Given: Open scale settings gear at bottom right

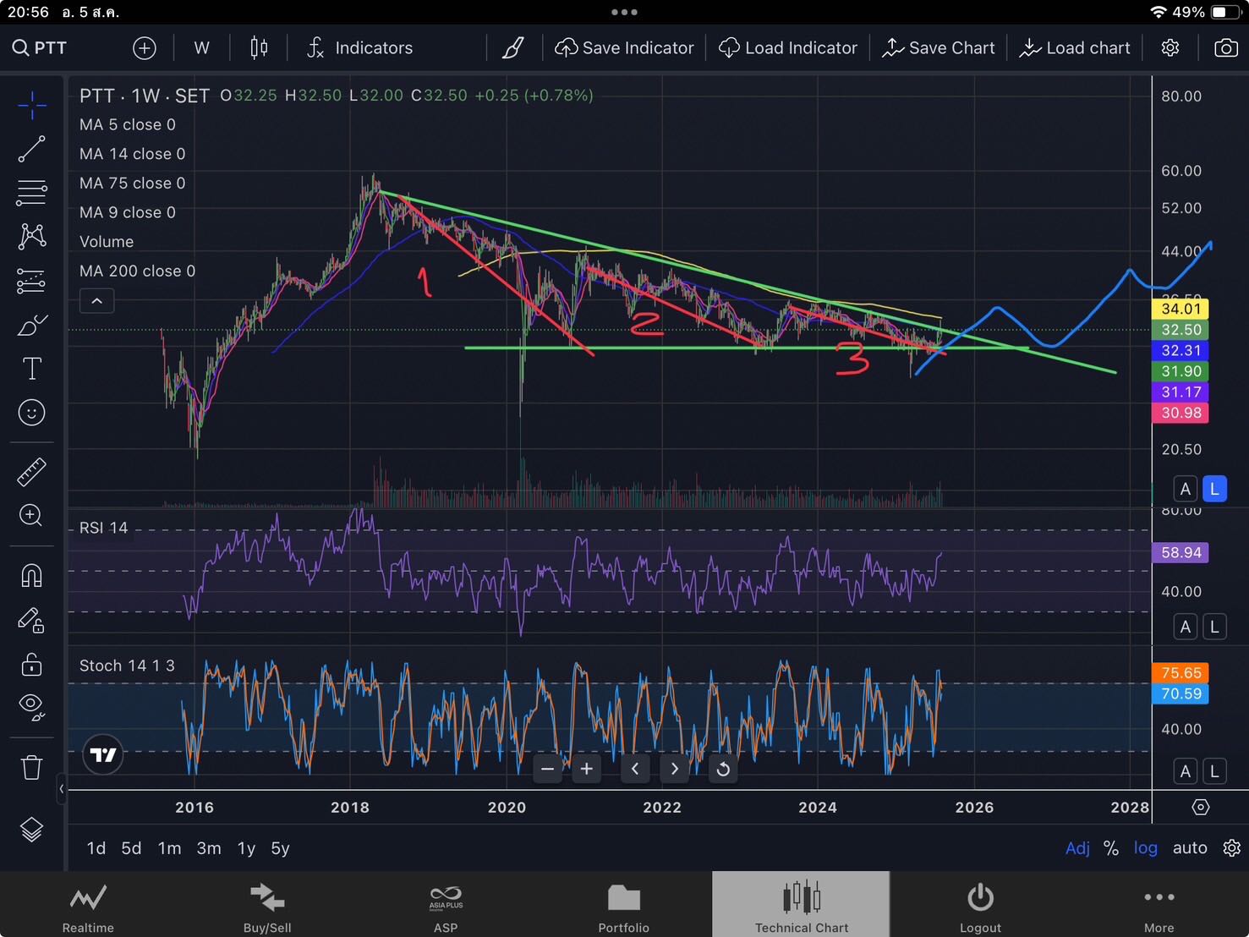Looking at the screenshot, I should pos(1231,848).
